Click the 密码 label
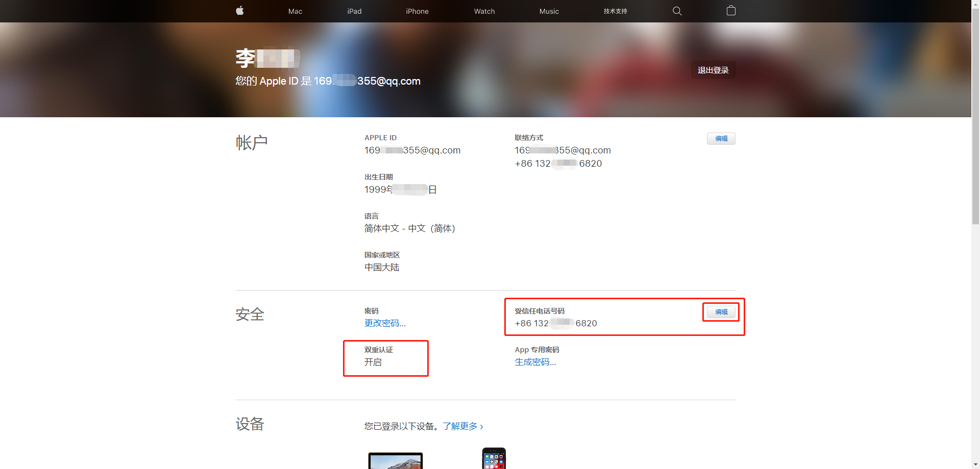 (371, 311)
